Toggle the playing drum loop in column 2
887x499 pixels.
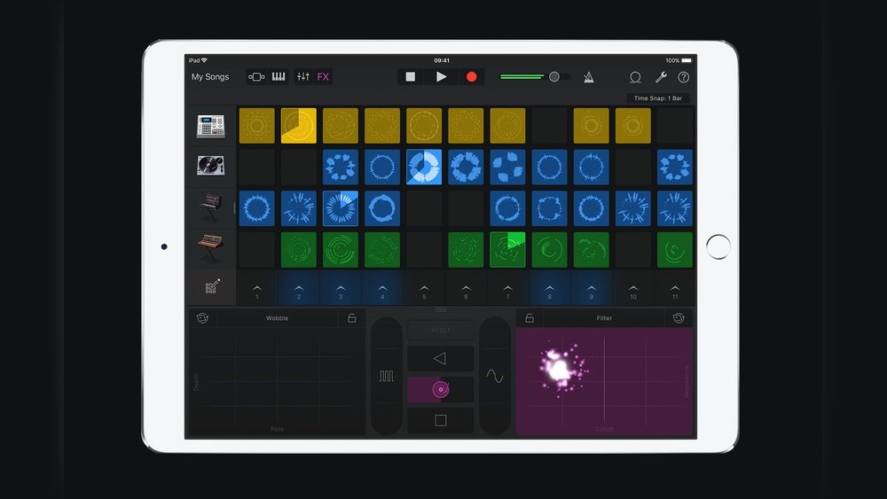point(299,126)
